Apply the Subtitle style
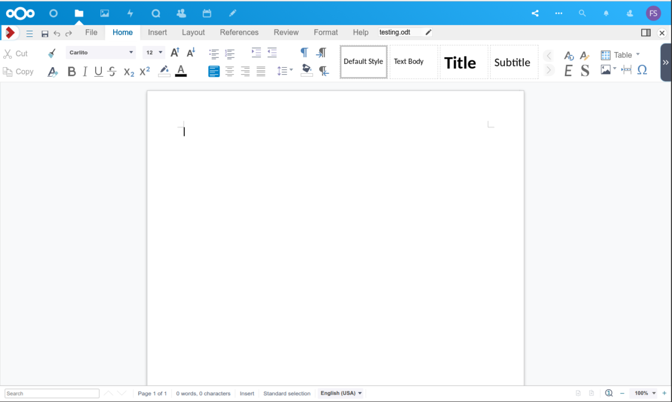Viewport: 672px width, 402px height. [514, 62]
